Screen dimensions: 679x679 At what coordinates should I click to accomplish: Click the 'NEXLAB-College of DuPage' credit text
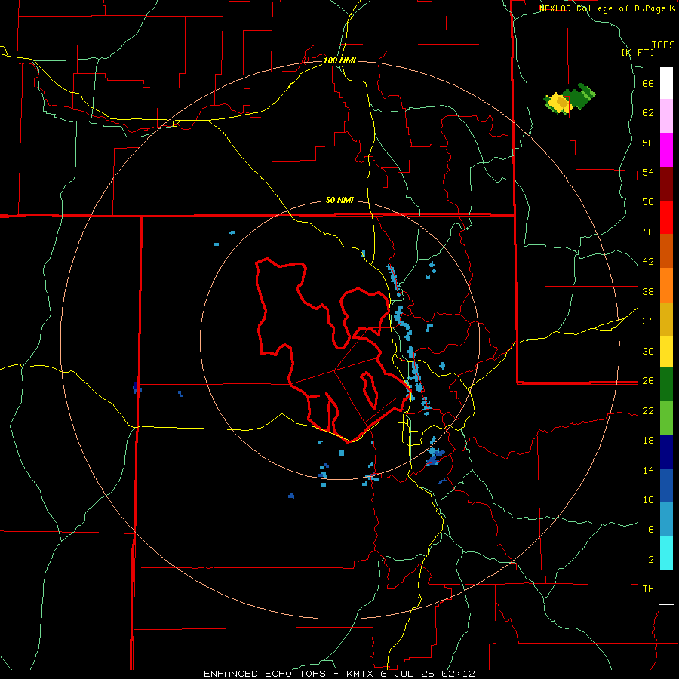(602, 8)
